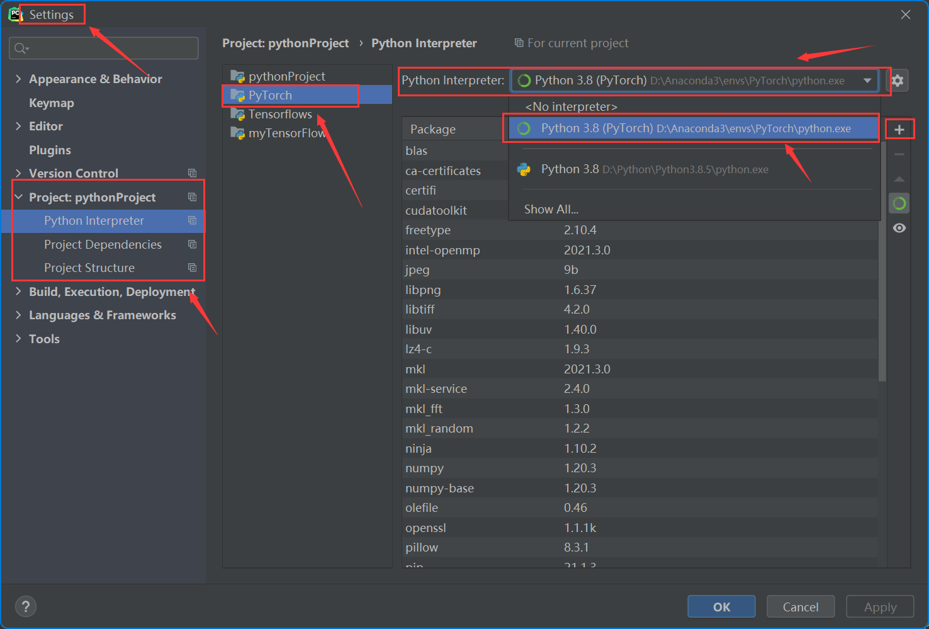The width and height of the screenshot is (929, 629).
Task: Toggle the Conda package manager icon
Action: pos(899,203)
